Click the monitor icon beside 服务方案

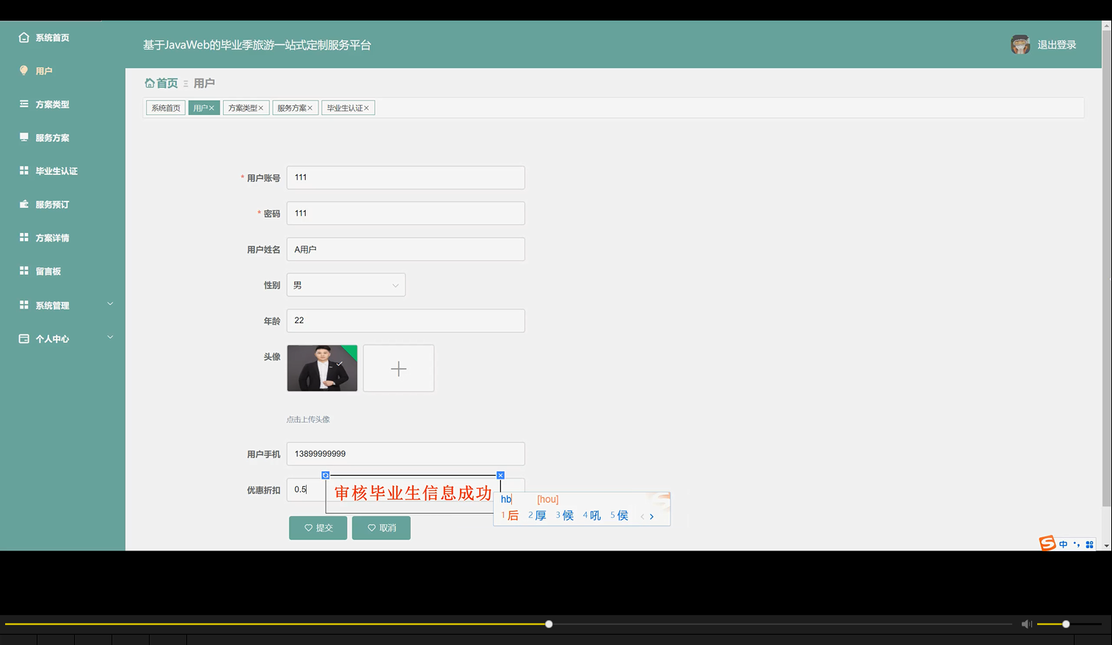click(24, 137)
